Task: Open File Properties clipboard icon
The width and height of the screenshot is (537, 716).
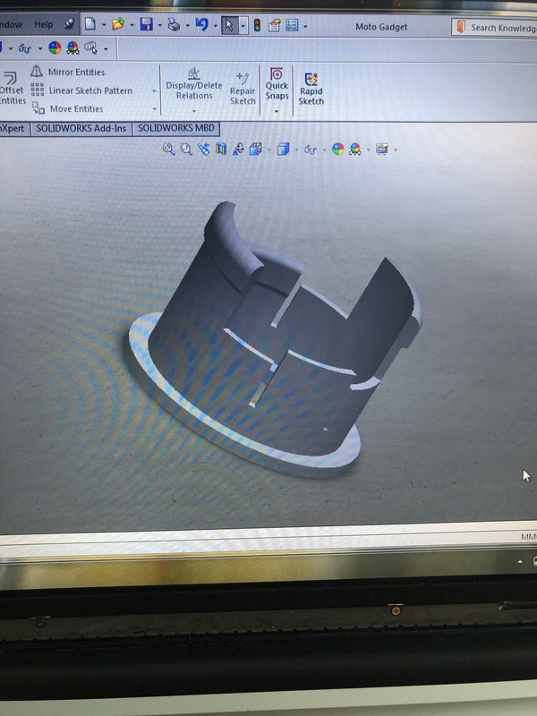Action: [274, 26]
